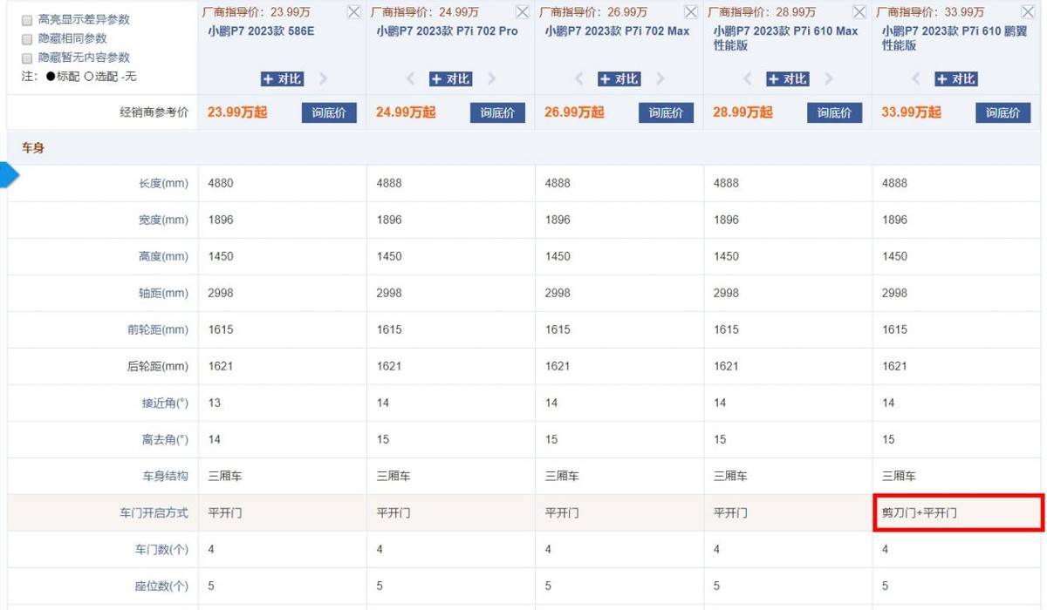This screenshot has width=1047, height=610.
Task: Remove the 586E model column
Action: click(x=353, y=12)
